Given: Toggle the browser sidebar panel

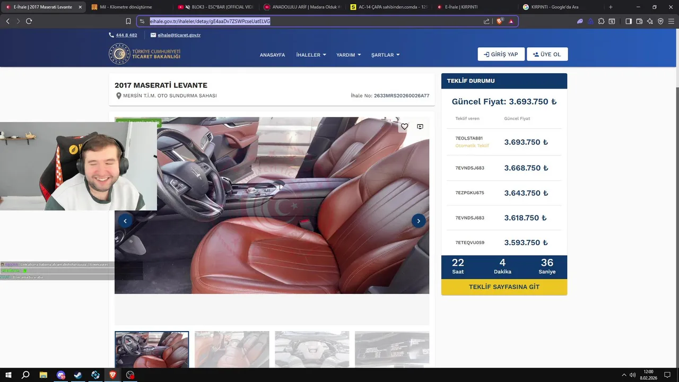Looking at the screenshot, I should pyautogui.click(x=629, y=21).
